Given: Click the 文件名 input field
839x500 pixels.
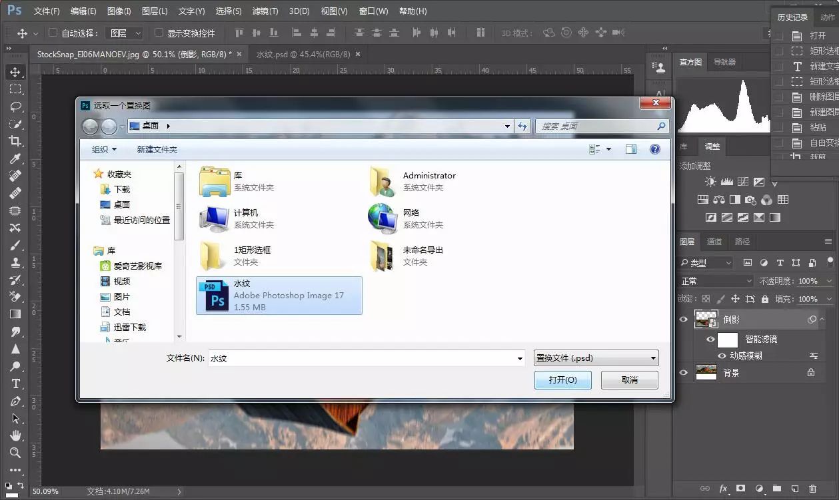Looking at the screenshot, I should pos(363,359).
